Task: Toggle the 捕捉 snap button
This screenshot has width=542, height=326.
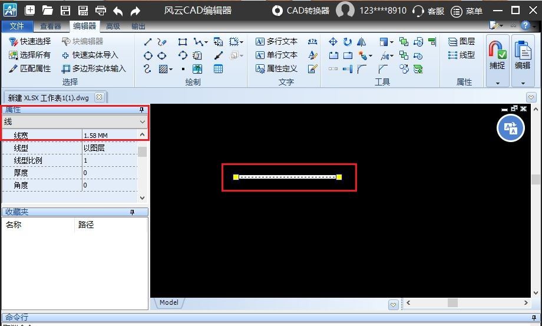Action: click(x=497, y=55)
